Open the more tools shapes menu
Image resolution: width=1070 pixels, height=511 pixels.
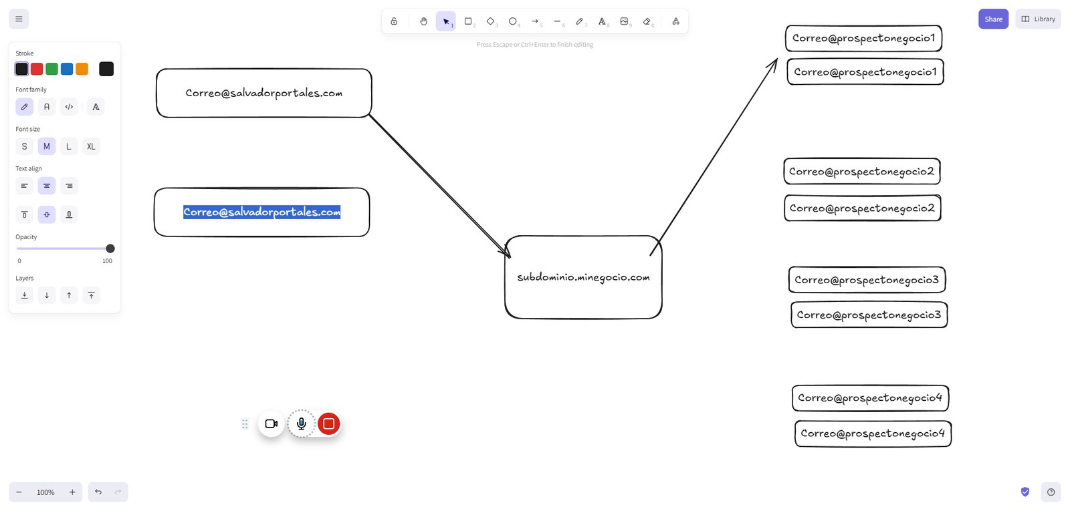point(675,21)
